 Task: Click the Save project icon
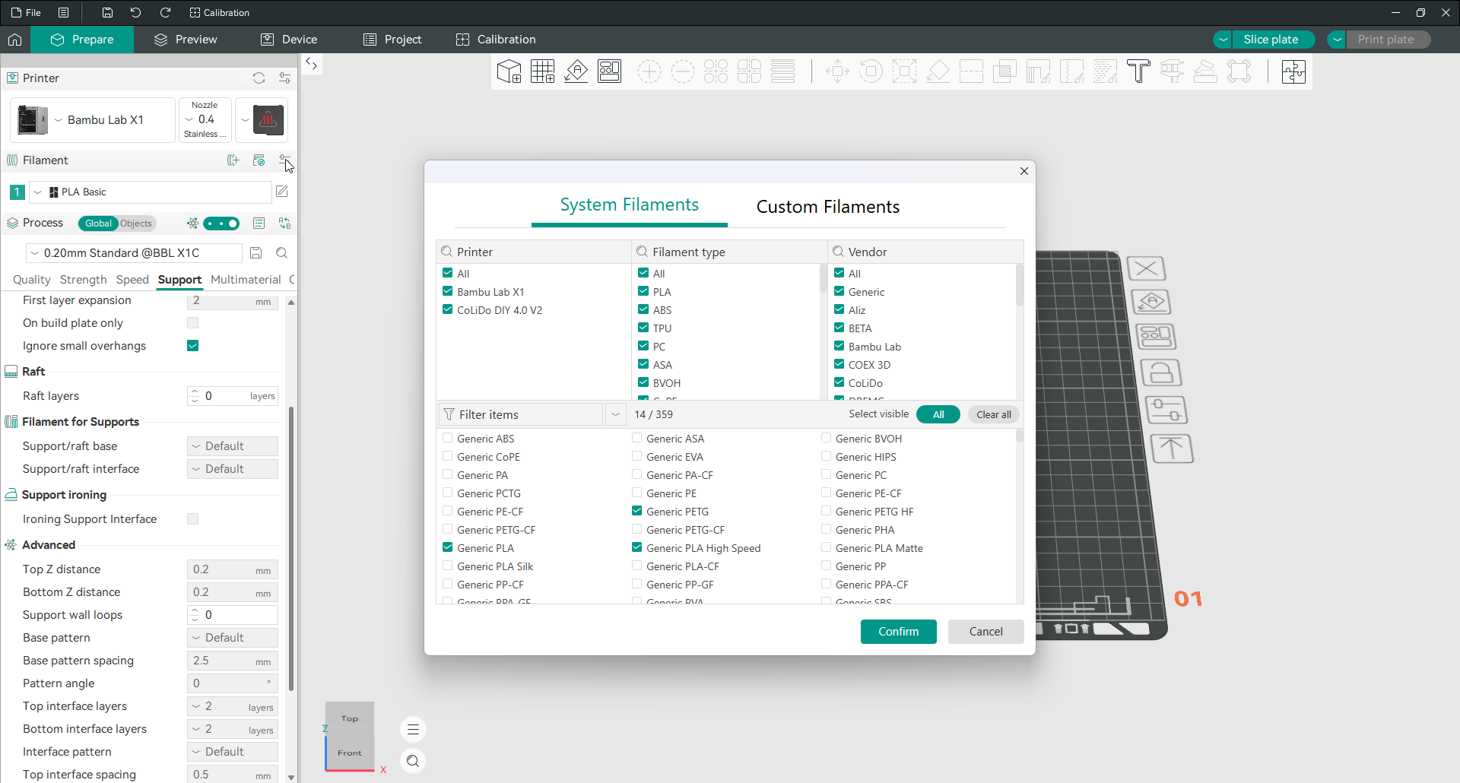[x=107, y=13]
